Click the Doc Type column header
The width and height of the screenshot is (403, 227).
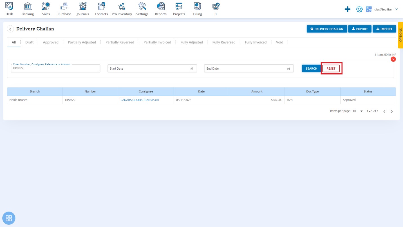point(312,92)
